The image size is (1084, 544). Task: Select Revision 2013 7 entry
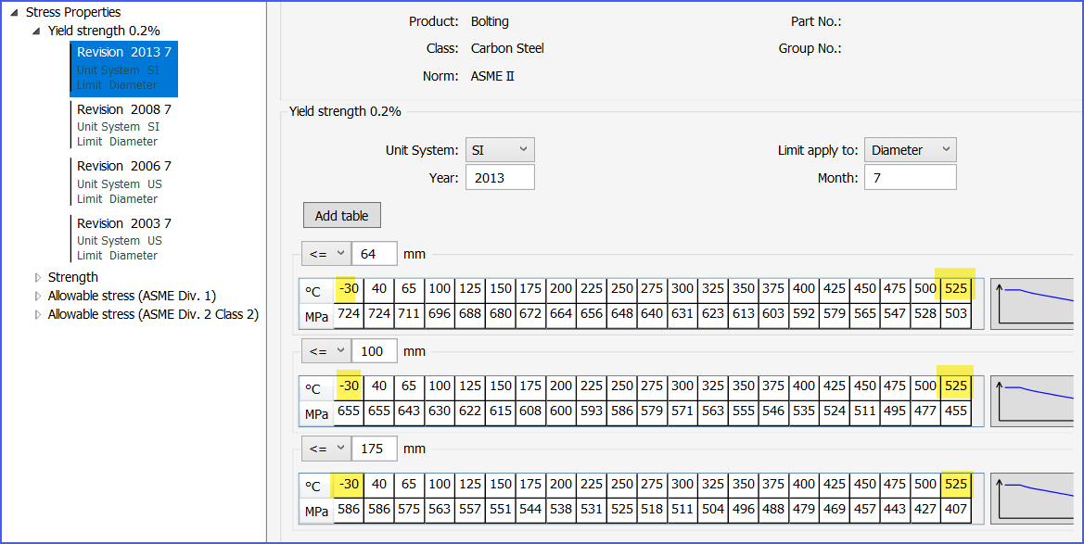pos(123,69)
